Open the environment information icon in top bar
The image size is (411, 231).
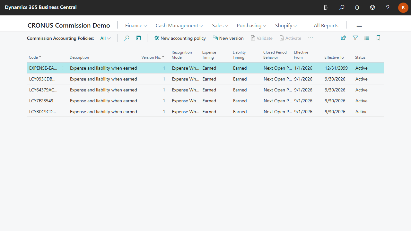coord(326,8)
